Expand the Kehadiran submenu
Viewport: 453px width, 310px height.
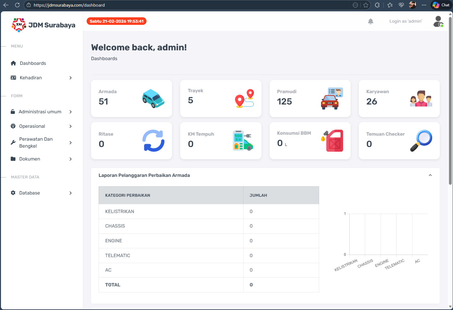(42, 78)
